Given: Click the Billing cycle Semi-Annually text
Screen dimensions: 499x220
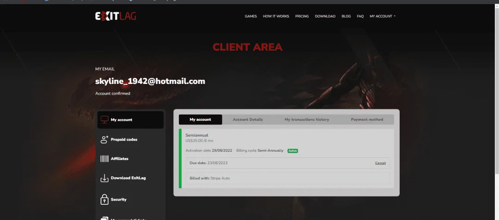Looking at the screenshot, I should 260,150.
